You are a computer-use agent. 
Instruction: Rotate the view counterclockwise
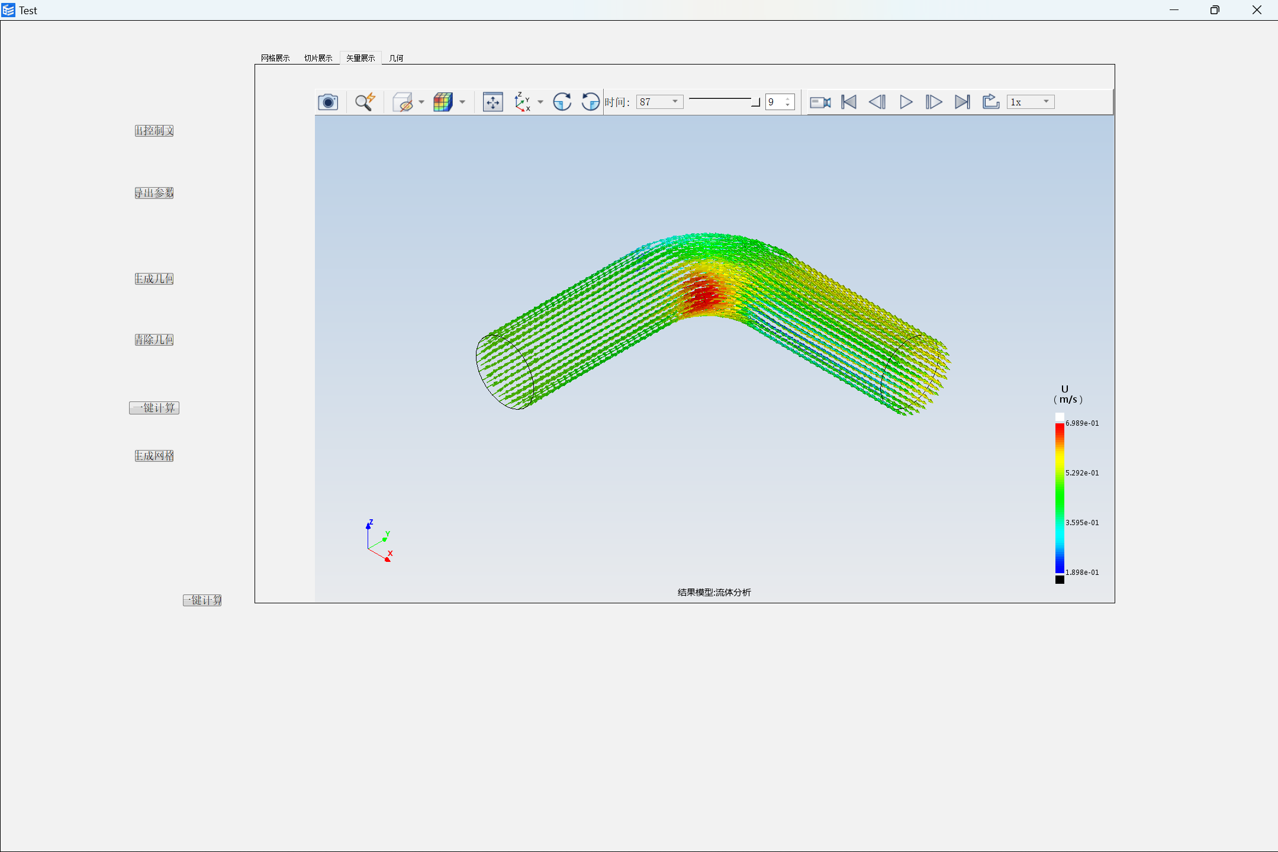(x=590, y=102)
